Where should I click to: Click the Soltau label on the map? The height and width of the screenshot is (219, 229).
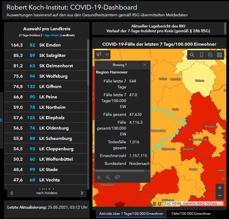163,79
